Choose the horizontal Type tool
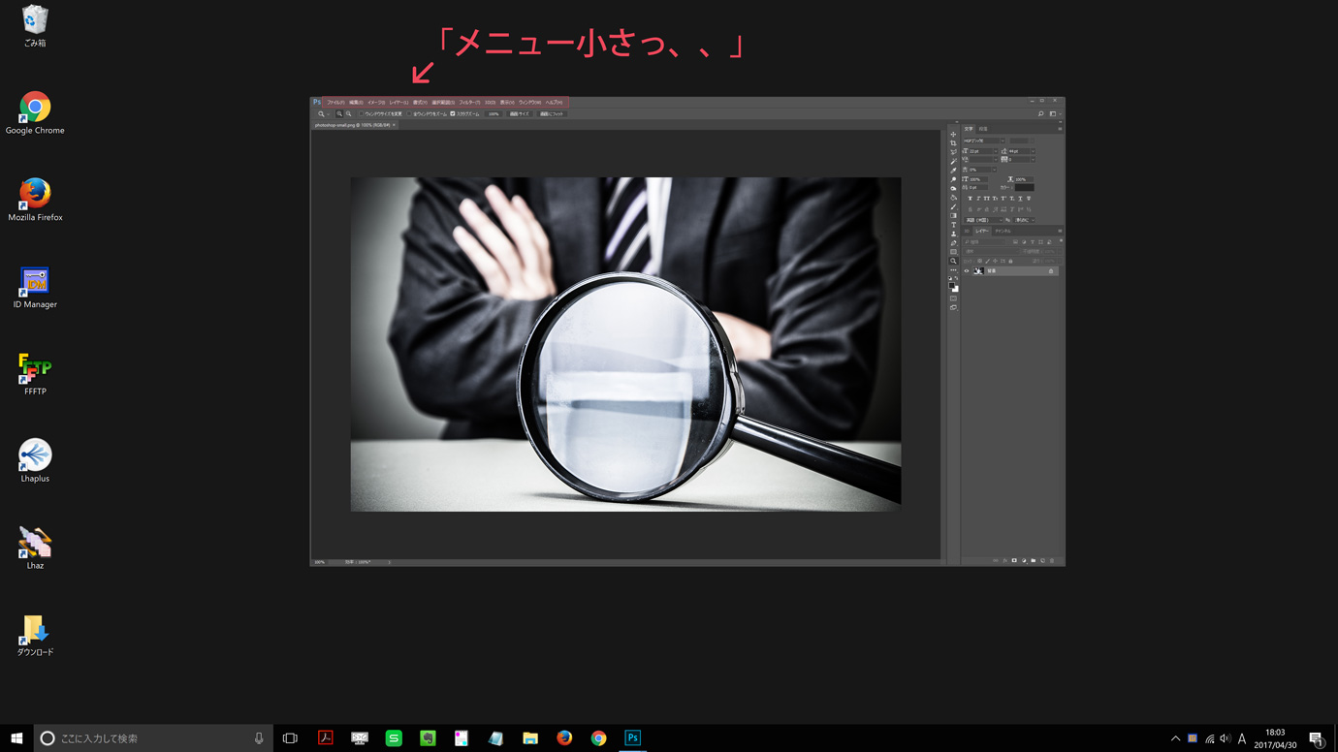This screenshot has width=1338, height=752. pyautogui.click(x=953, y=225)
